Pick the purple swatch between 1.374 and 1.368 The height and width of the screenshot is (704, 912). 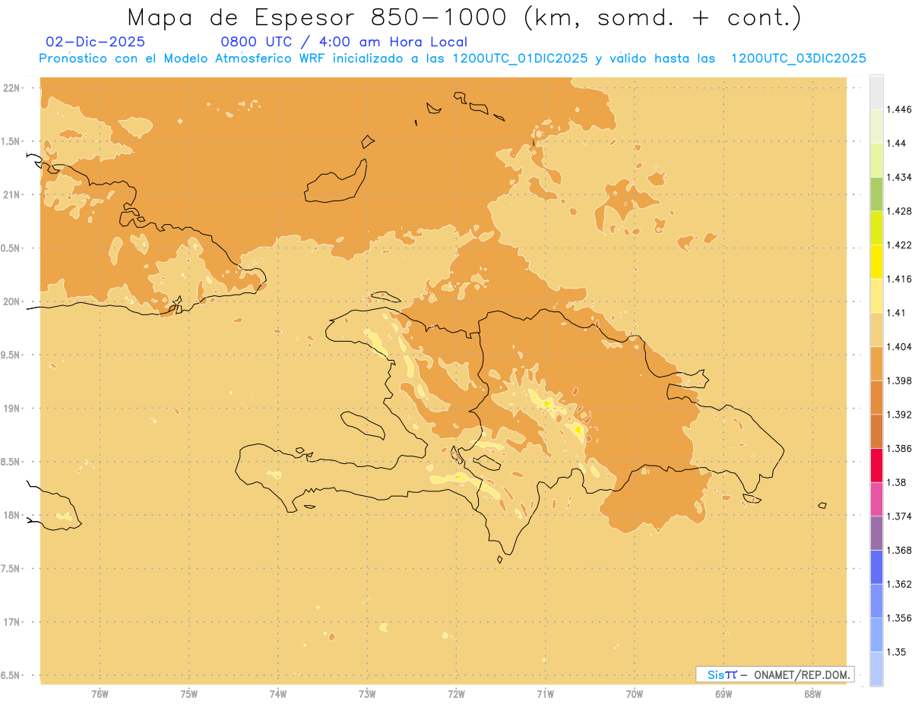[x=876, y=532]
